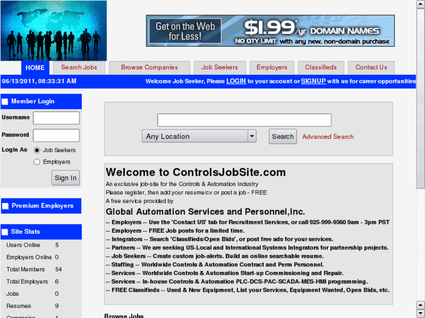Open the Contact Us tab
The height and width of the screenshot is (318, 425).
[371, 68]
